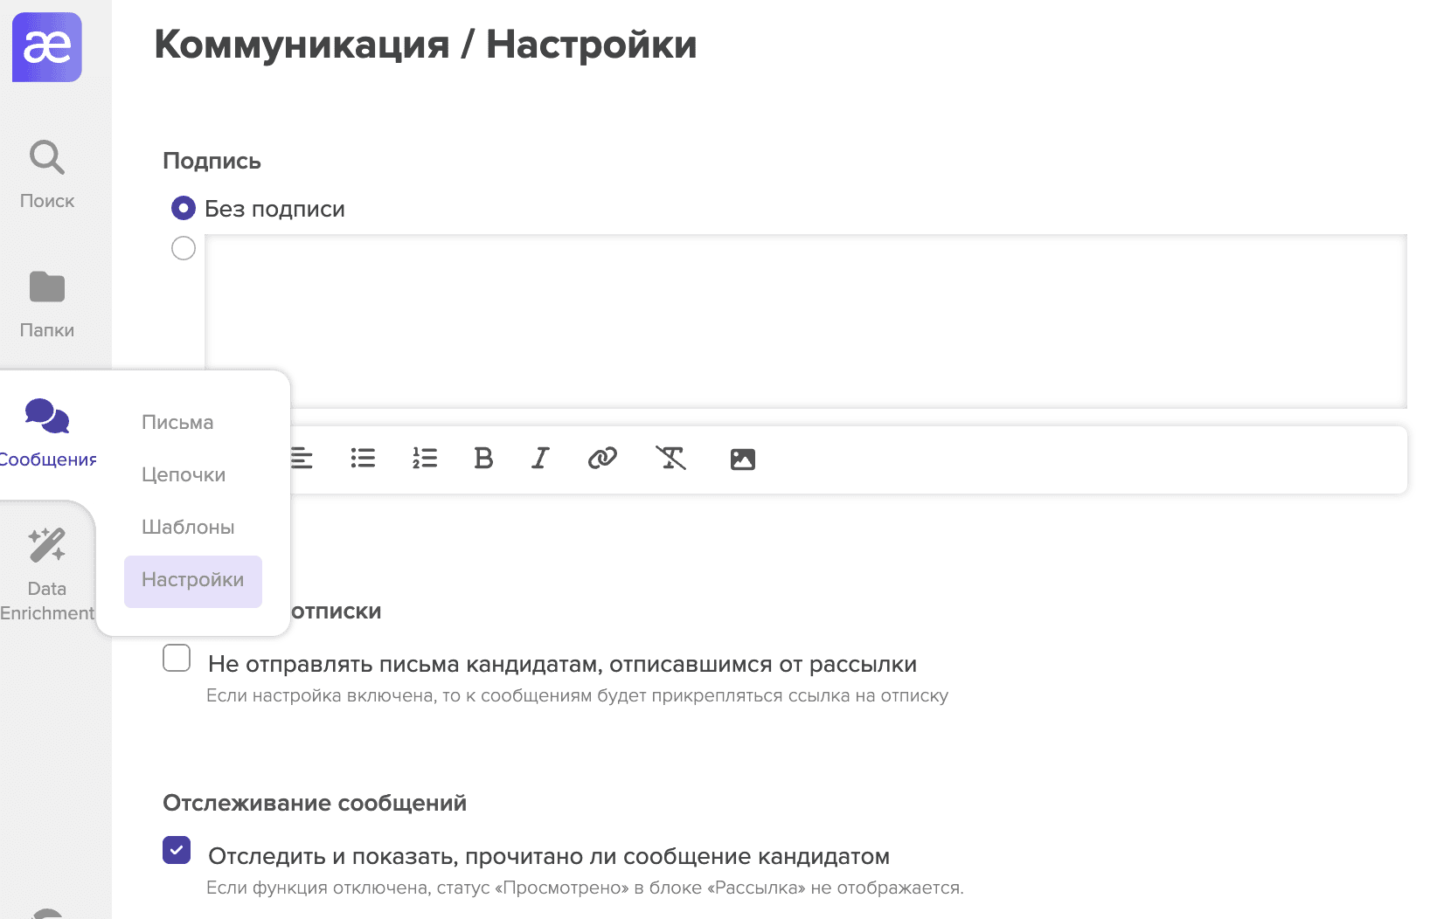Insert an image into signature
This screenshot has height=919, width=1430.
click(x=742, y=459)
